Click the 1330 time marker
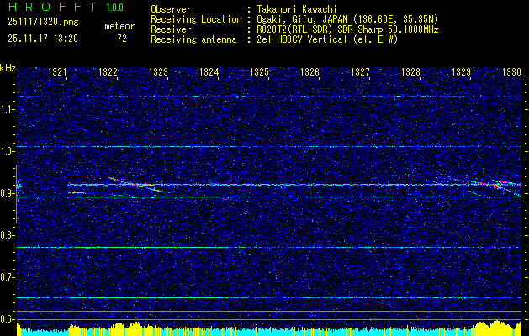 [511, 71]
